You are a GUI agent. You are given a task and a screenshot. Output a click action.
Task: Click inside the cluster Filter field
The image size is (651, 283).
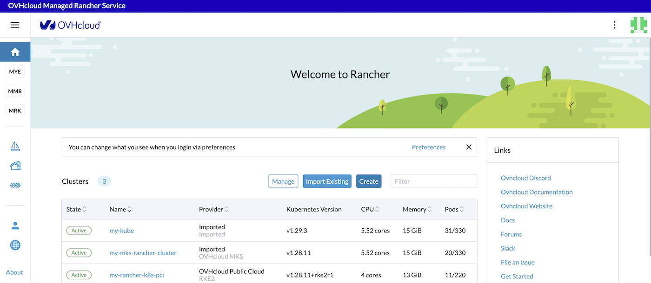(x=433, y=181)
